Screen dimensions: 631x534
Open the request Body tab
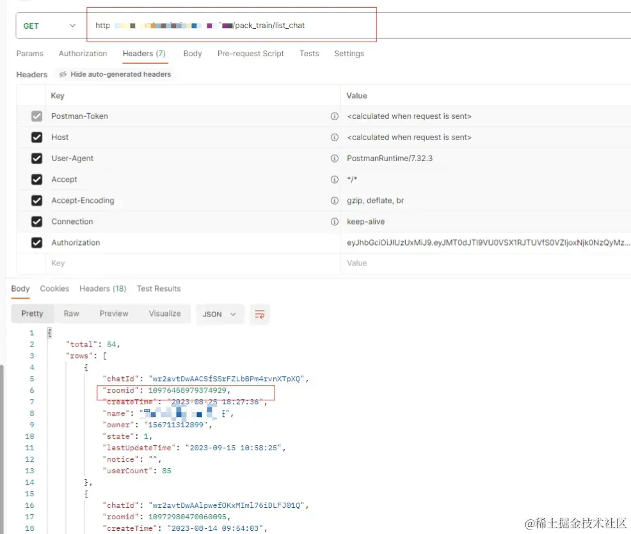pyautogui.click(x=193, y=54)
